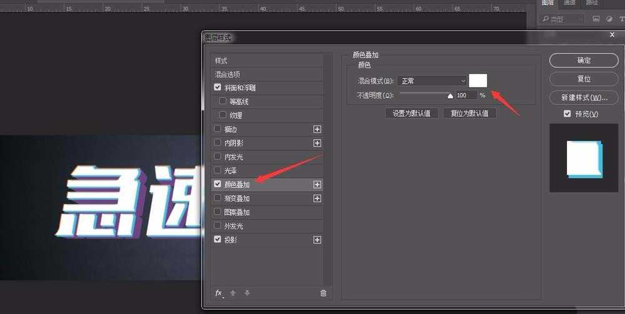Viewport: 625px width, 314px height.
Task: Add another 内阴影 effect via plus icon
Action: pyautogui.click(x=317, y=143)
